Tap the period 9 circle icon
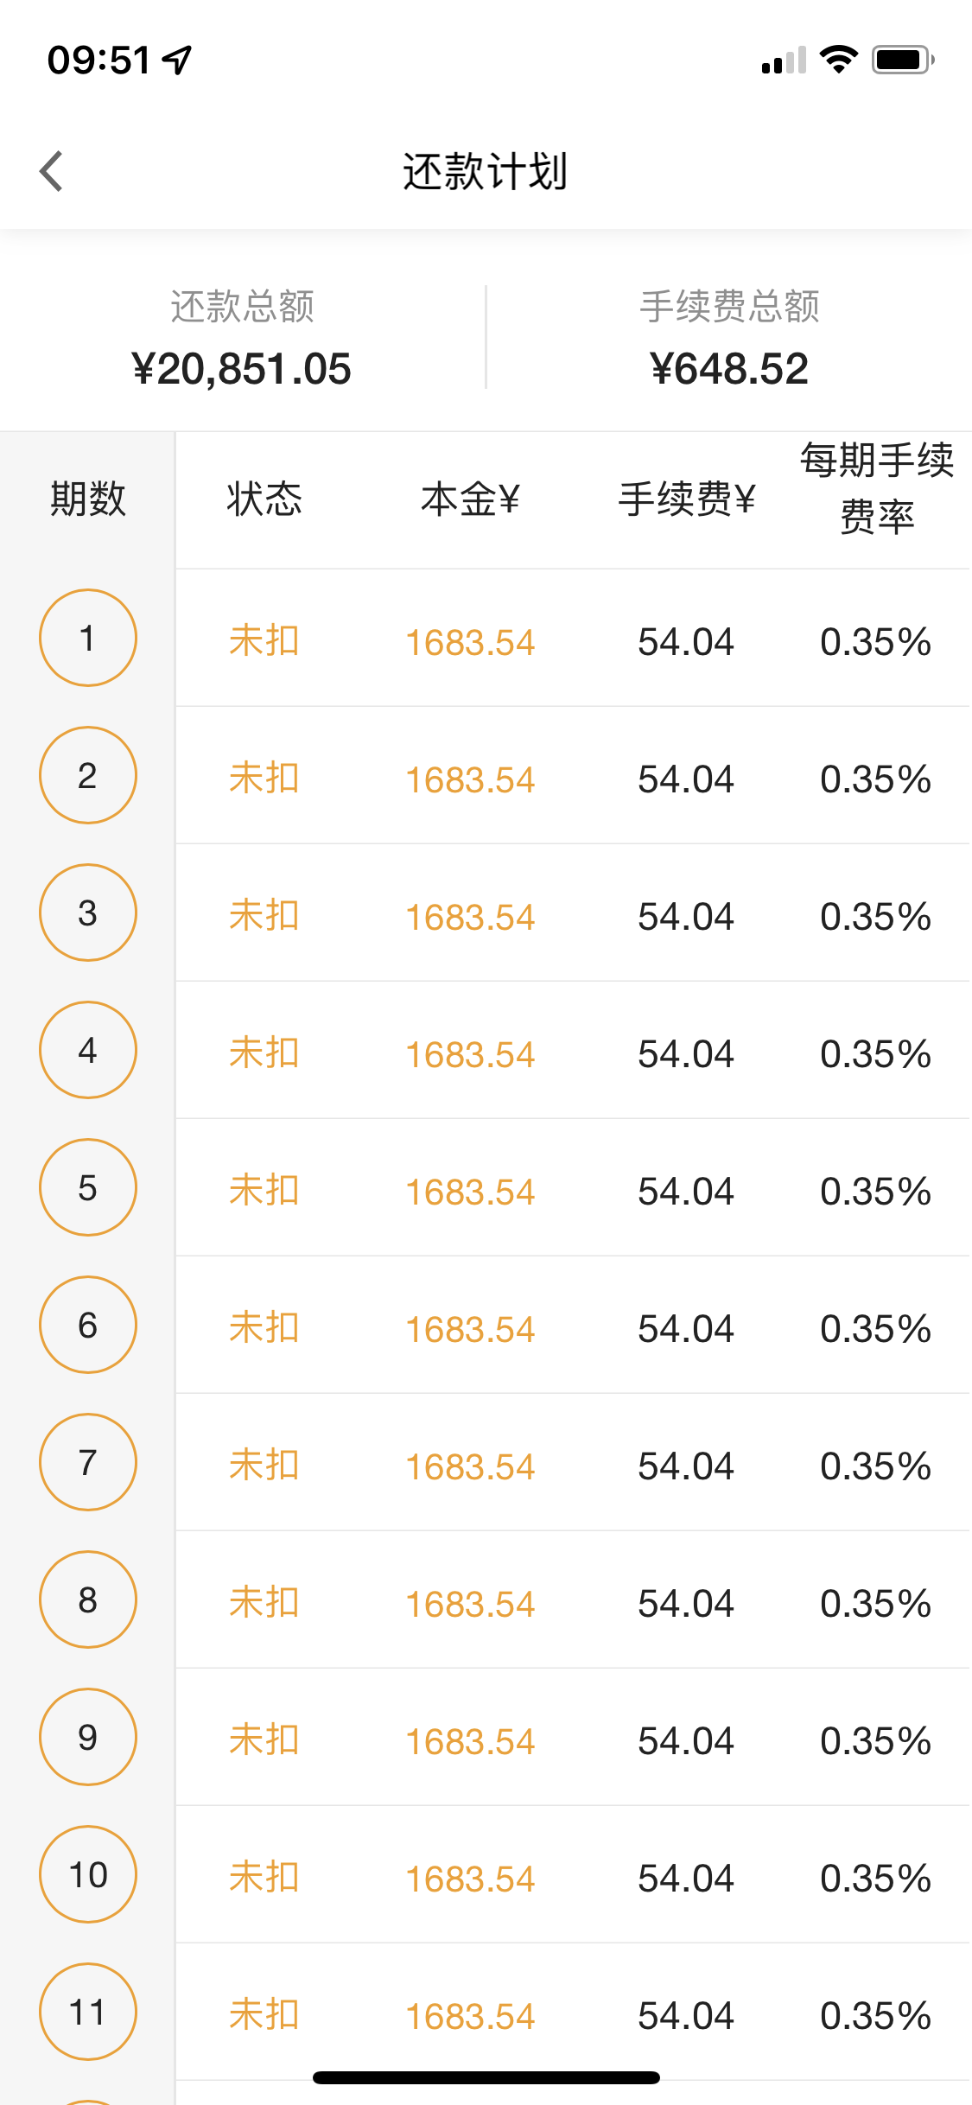Viewport: 972px width, 2105px height. (88, 1737)
